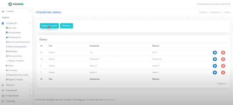Open Виртуальное устр-во section
233x105 pixels.
(17, 75)
